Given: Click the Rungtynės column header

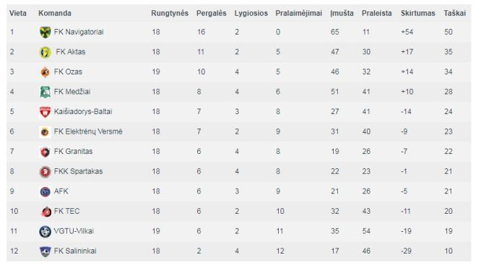Looking at the screenshot, I should click(170, 13).
